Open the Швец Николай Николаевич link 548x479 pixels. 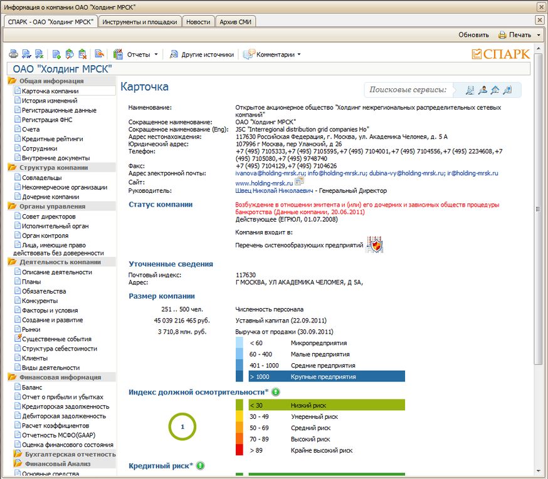click(x=275, y=190)
